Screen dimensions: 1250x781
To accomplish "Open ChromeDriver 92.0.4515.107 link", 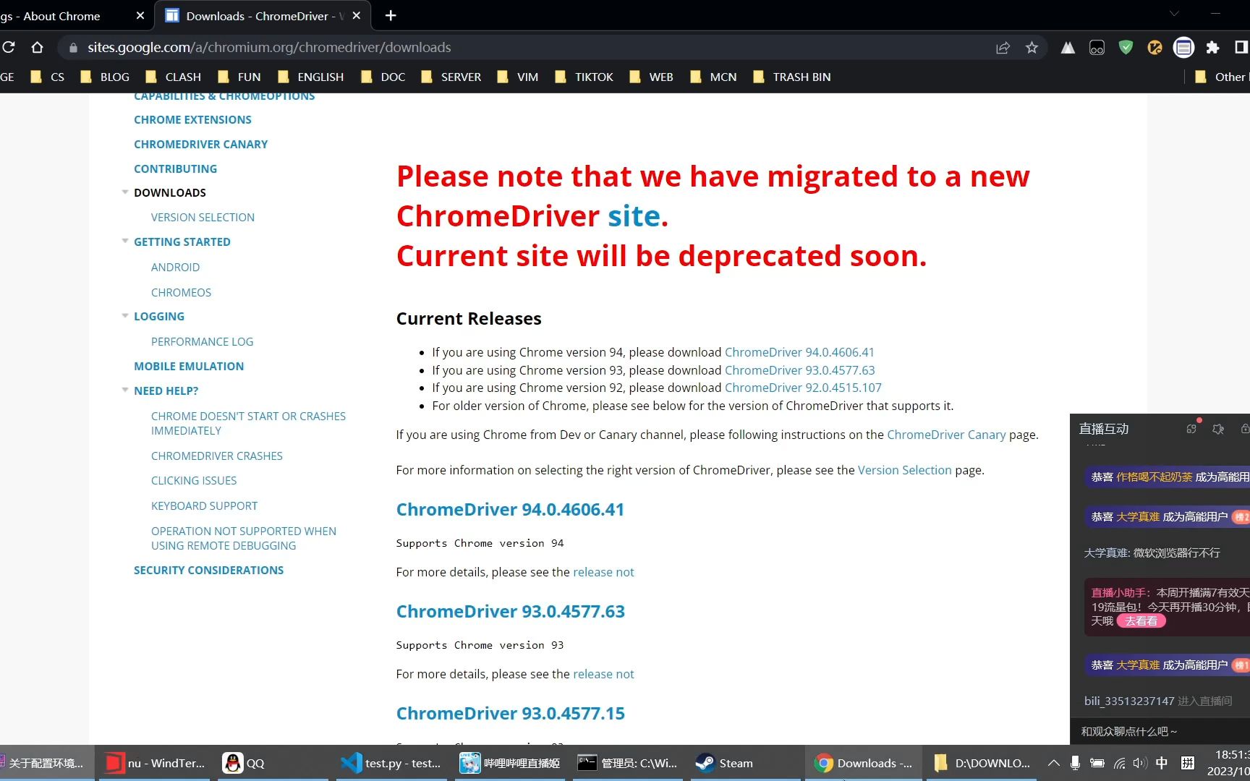I will [x=803, y=388].
